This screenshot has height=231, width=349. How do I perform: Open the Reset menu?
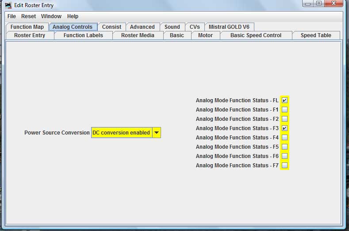pyautogui.click(x=28, y=16)
